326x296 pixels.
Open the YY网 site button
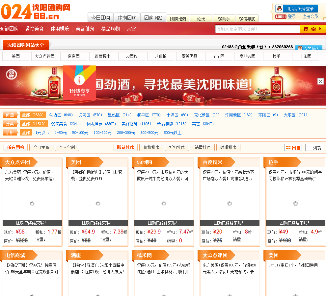219,56
